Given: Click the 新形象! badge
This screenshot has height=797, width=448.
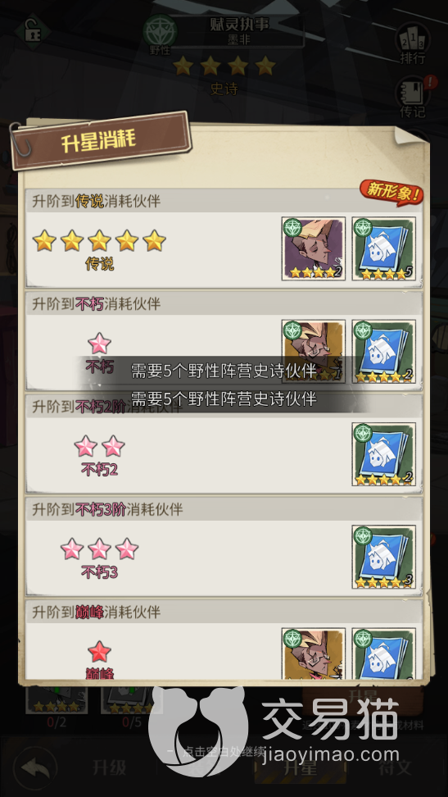Looking at the screenshot, I should tap(391, 192).
